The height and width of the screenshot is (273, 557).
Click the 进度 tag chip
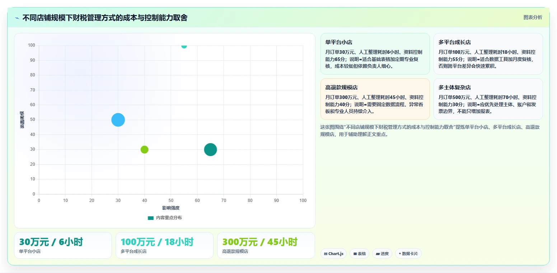tap(382, 254)
